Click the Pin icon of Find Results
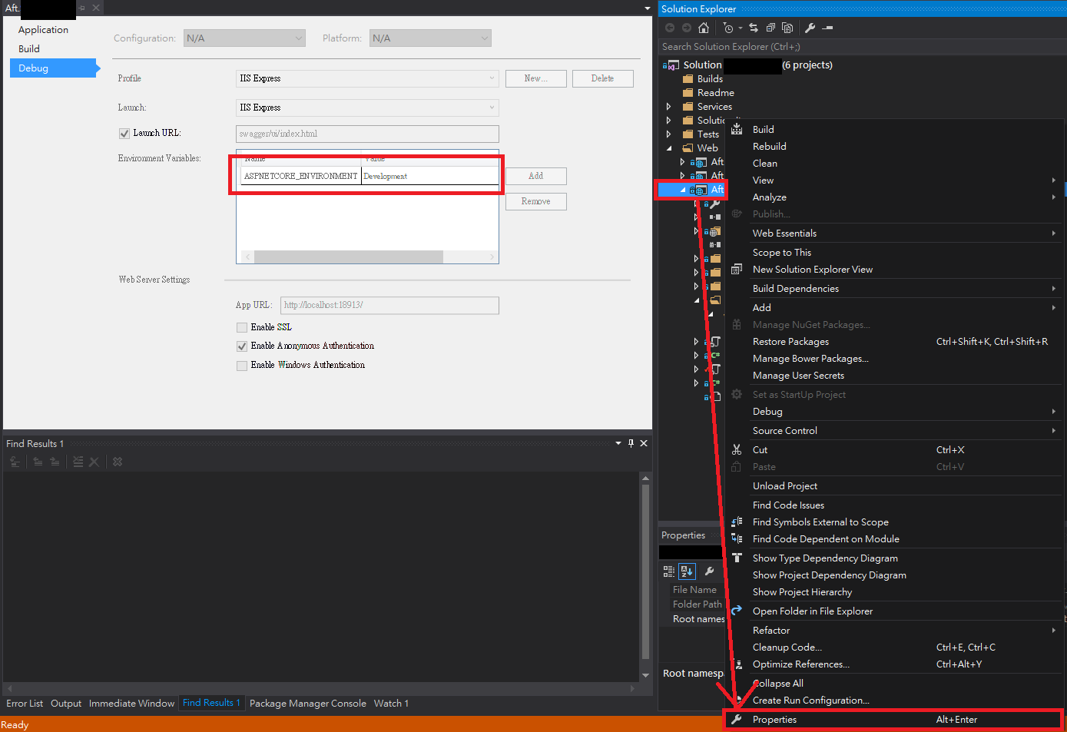1067x732 pixels. point(631,443)
